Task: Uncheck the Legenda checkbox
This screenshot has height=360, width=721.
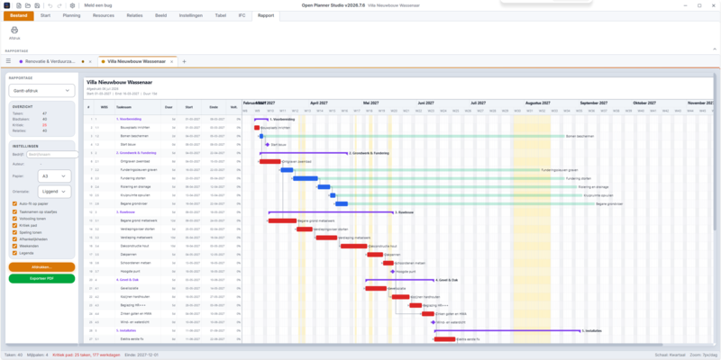Action: (15, 253)
